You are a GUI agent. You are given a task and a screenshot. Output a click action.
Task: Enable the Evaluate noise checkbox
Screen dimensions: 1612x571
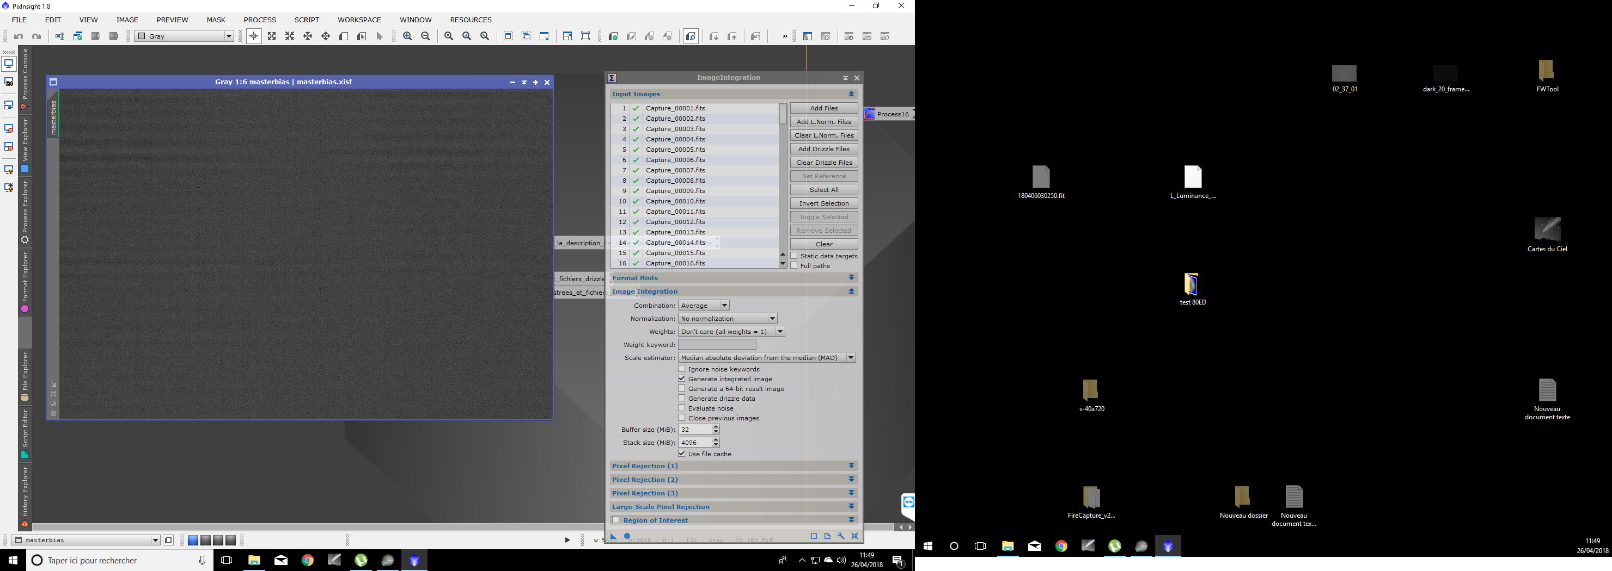(681, 408)
